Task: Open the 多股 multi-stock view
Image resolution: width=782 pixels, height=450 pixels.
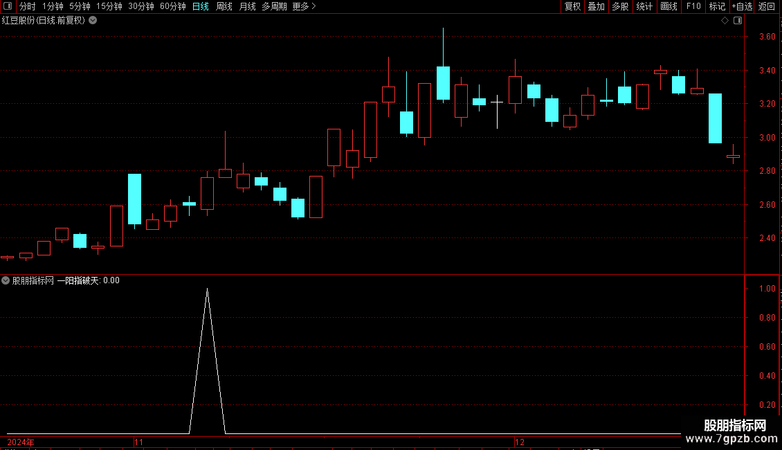Action: click(620, 6)
